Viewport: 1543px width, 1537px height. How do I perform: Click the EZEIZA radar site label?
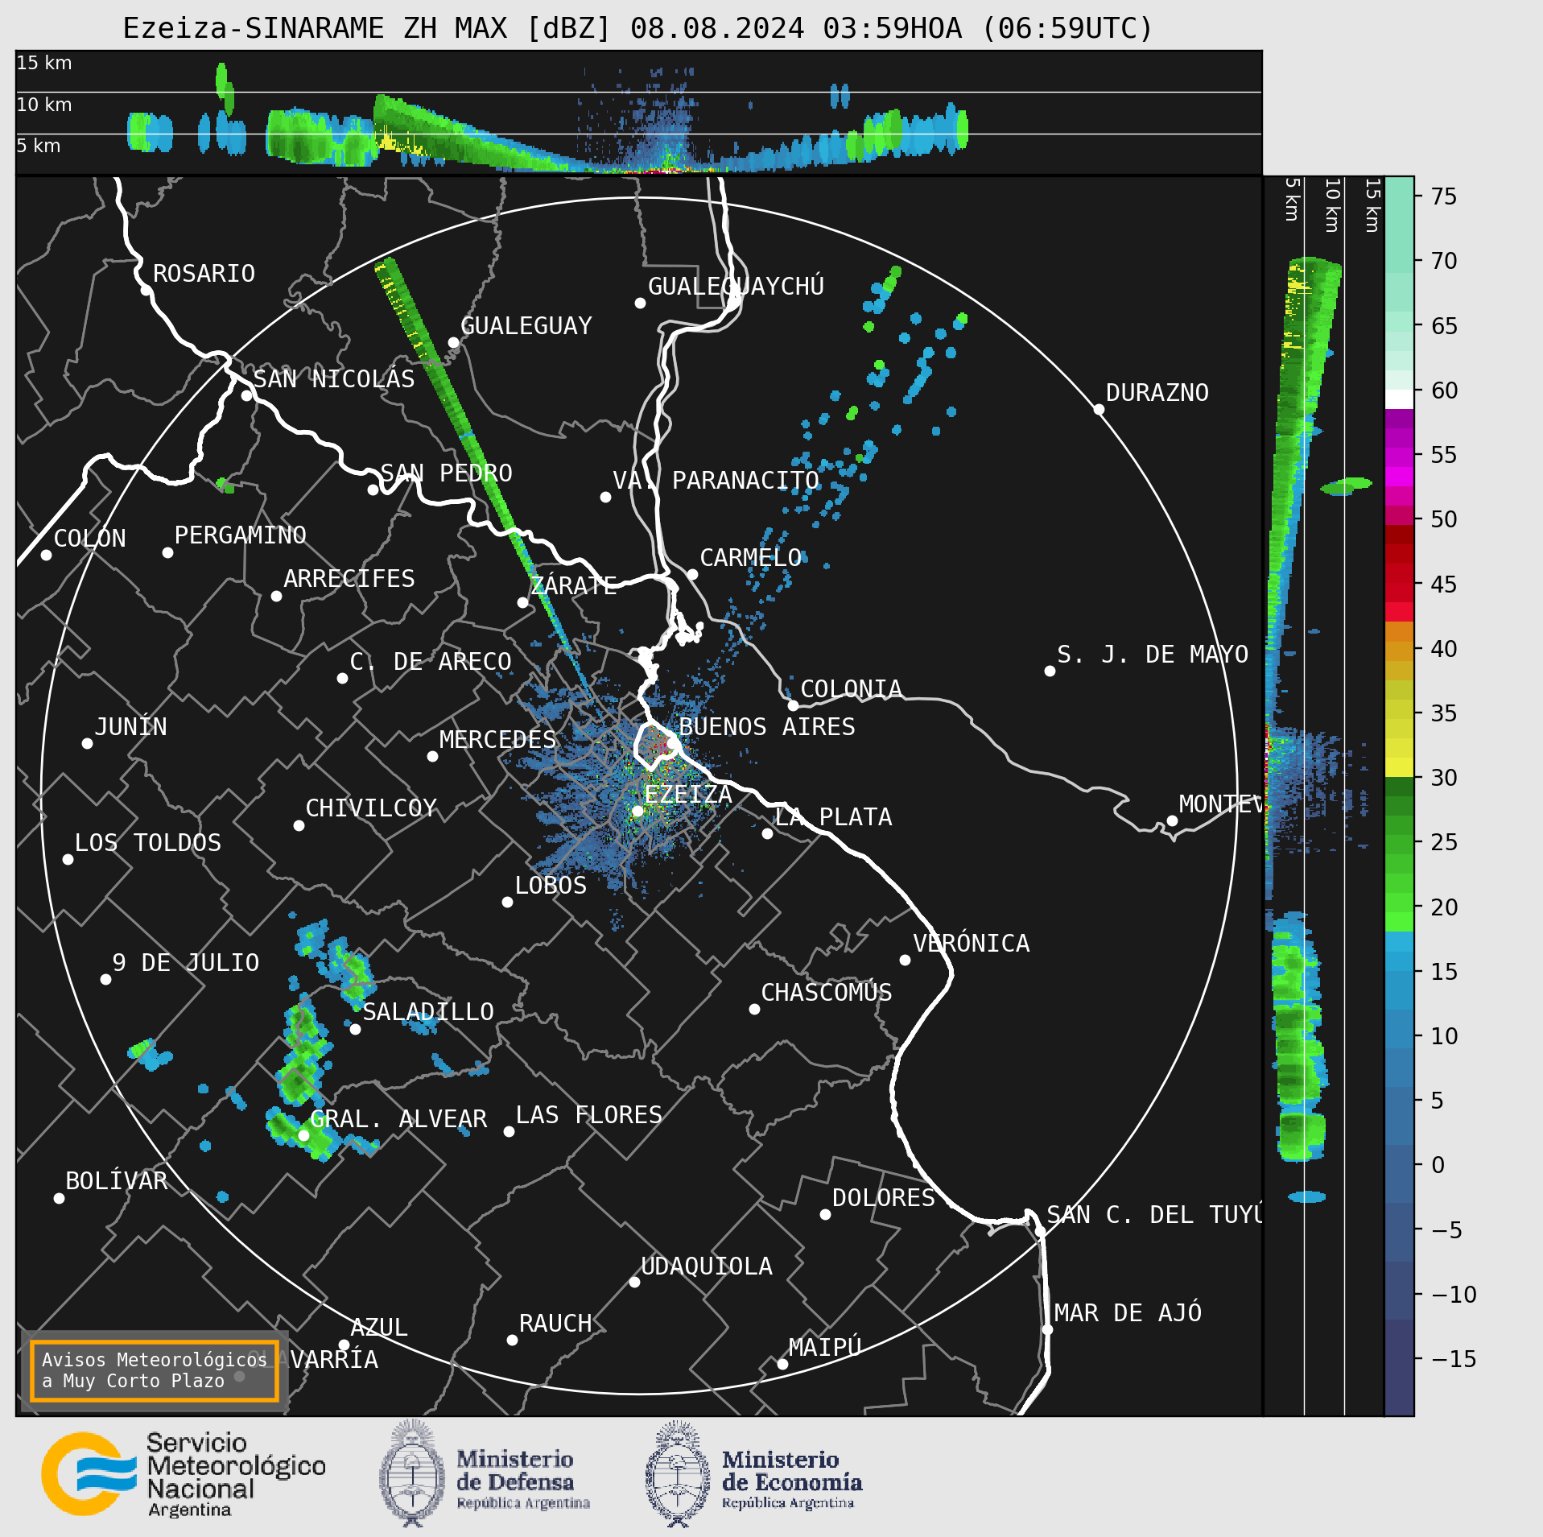coord(688,795)
